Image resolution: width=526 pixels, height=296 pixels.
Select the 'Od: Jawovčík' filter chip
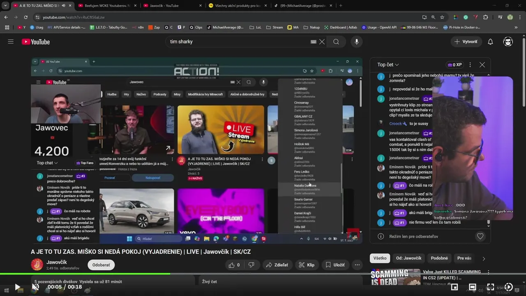click(408, 258)
